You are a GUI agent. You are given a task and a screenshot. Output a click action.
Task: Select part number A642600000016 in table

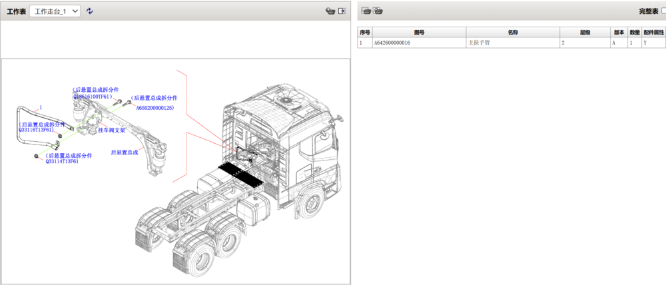click(392, 43)
